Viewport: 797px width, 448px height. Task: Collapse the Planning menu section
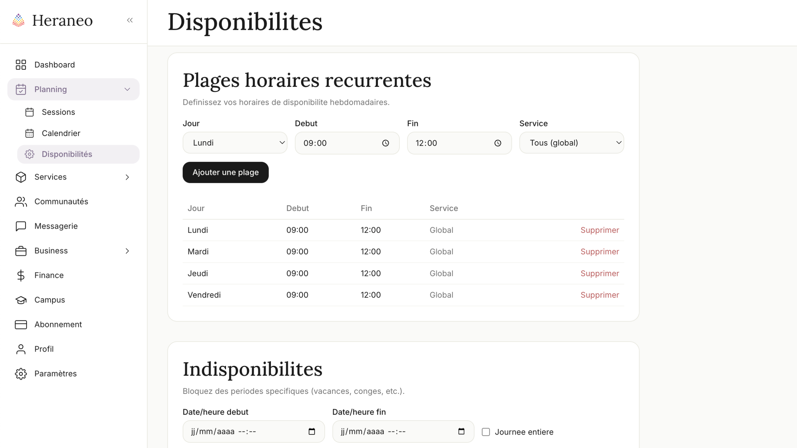click(127, 89)
